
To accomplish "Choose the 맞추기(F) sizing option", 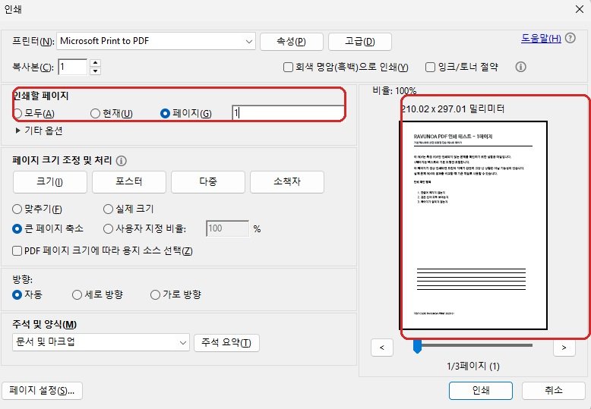I will [17, 209].
